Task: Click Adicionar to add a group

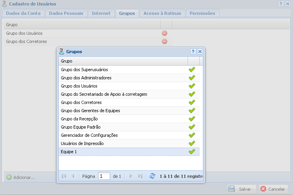Action: click(x=21, y=177)
